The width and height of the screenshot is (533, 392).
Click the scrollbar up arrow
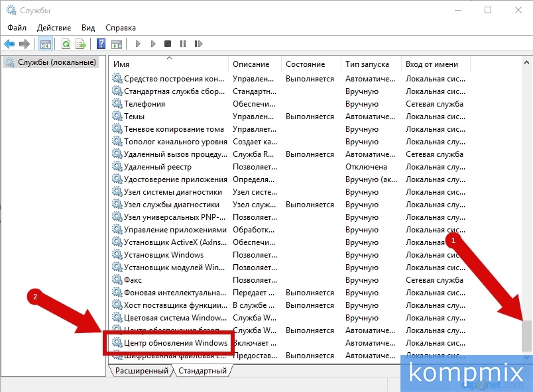click(x=526, y=62)
